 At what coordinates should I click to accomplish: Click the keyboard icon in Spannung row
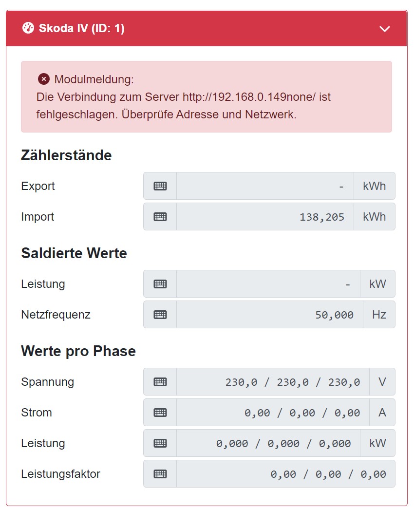(x=160, y=382)
